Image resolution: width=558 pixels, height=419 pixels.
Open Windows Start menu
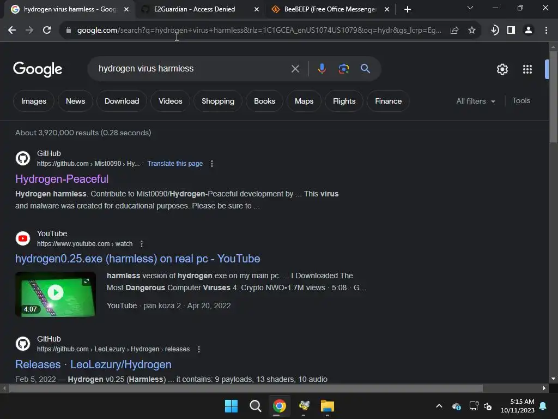(x=231, y=406)
